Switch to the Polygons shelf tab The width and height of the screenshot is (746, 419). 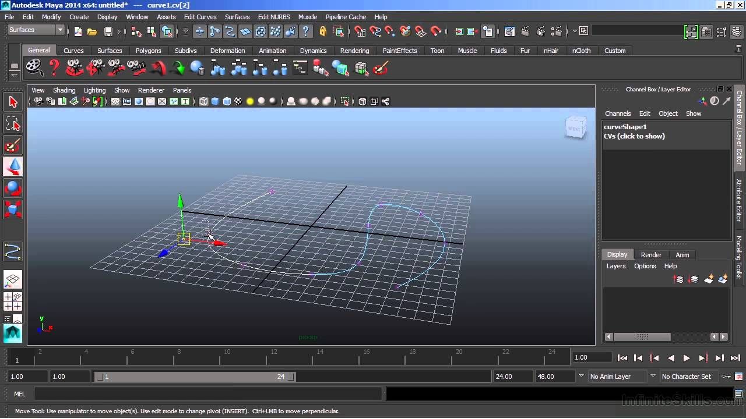click(148, 51)
